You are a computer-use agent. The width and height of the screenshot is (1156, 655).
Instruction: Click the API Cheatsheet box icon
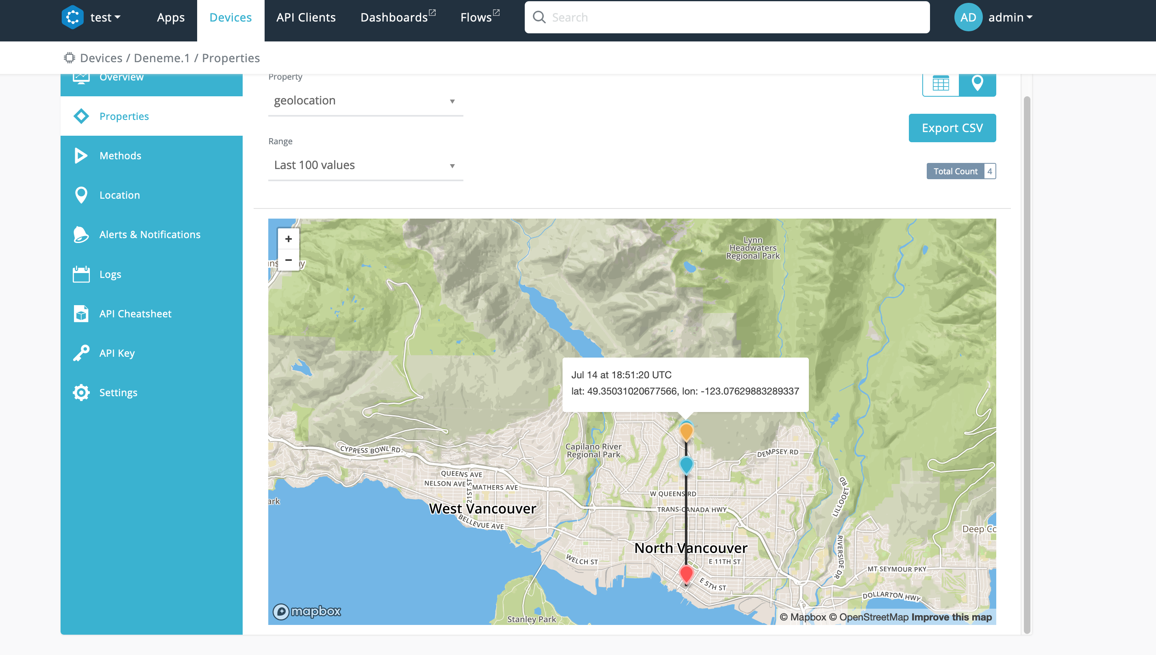[81, 314]
